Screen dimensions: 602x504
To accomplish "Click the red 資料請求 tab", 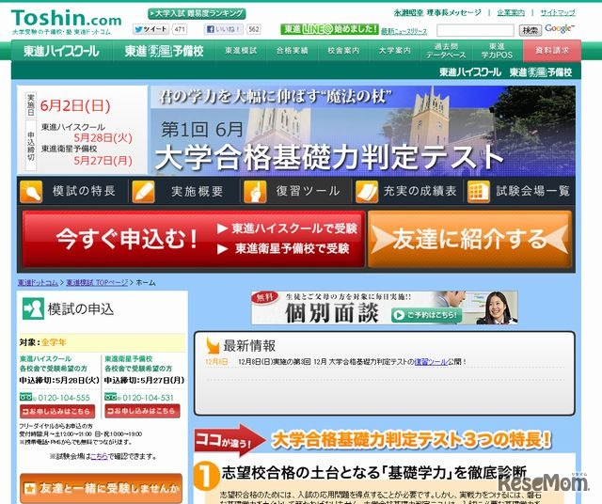I will (x=552, y=51).
